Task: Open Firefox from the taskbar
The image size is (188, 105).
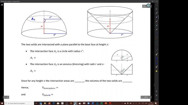Action: [49, 103]
